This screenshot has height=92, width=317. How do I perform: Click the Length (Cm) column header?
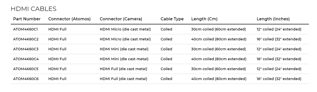204,19
